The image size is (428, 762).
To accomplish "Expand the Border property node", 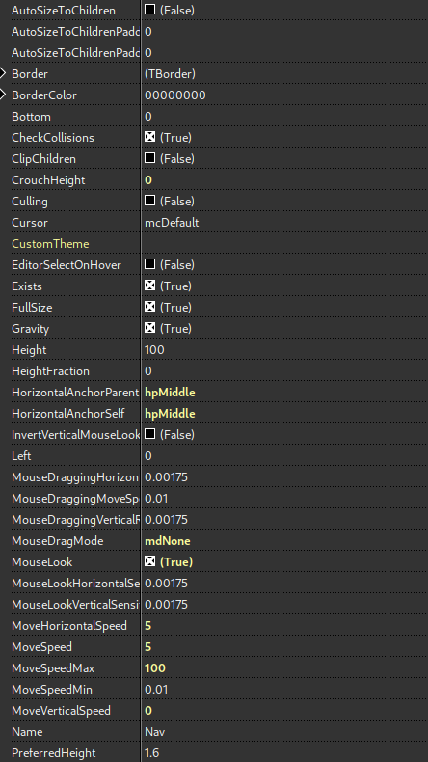I will 3,74.
